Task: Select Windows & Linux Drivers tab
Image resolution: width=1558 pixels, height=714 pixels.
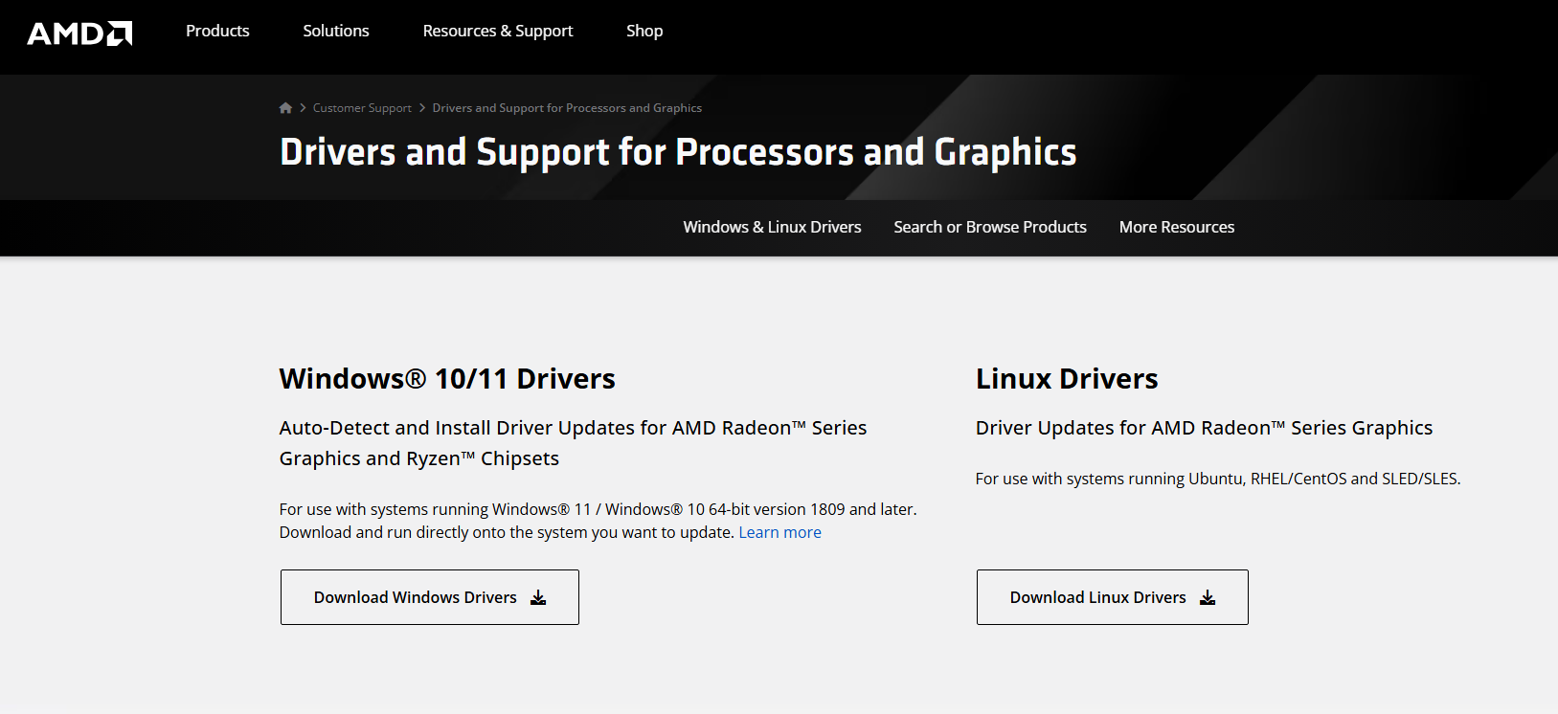Action: 772,227
